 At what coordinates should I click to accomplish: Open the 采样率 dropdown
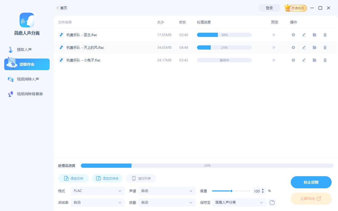[x=98, y=203]
